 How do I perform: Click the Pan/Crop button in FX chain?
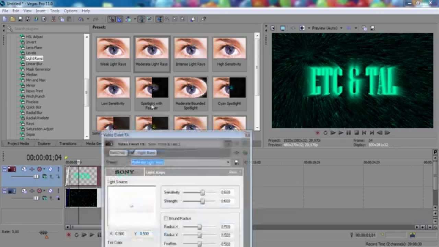118,152
